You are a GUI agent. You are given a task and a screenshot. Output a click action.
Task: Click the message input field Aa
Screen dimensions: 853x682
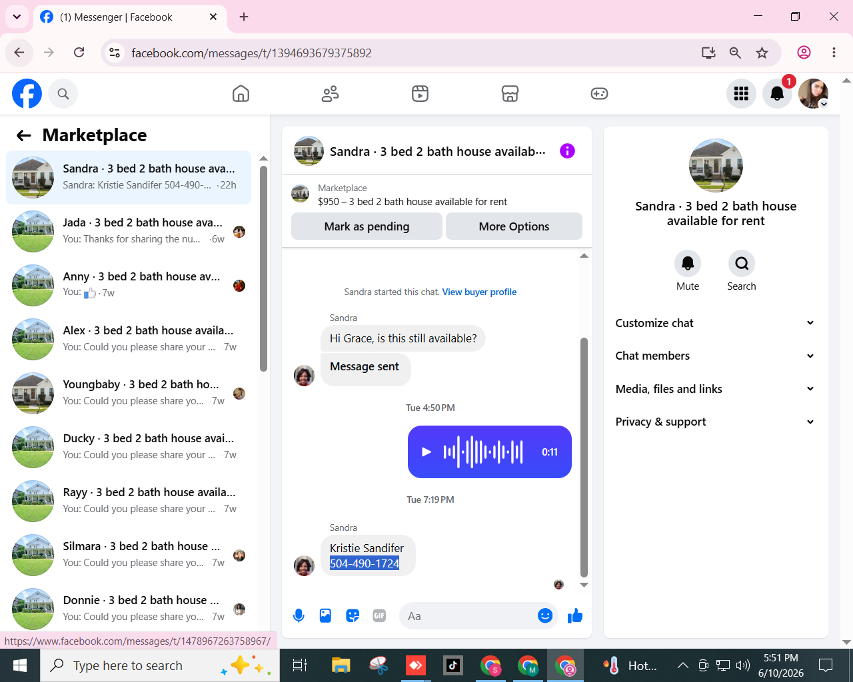(x=469, y=616)
